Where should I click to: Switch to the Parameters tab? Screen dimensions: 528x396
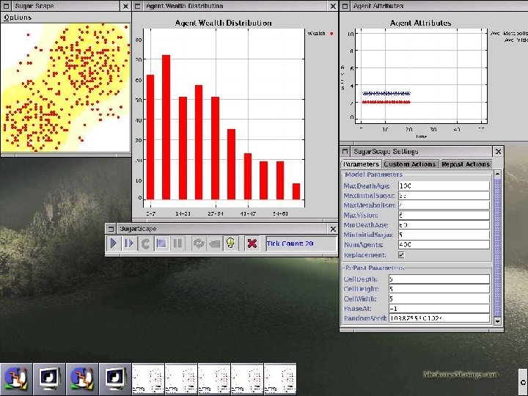point(361,164)
